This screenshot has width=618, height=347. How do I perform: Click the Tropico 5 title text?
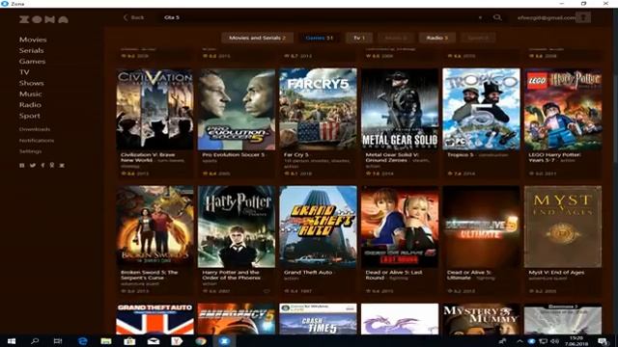(x=461, y=155)
